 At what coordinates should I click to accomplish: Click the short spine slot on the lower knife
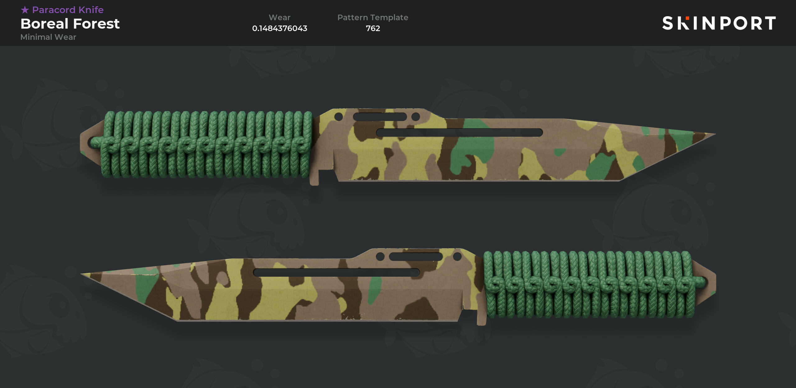416,257
